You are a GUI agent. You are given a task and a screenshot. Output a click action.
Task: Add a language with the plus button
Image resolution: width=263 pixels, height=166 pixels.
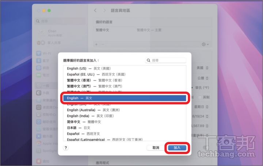[96, 44]
